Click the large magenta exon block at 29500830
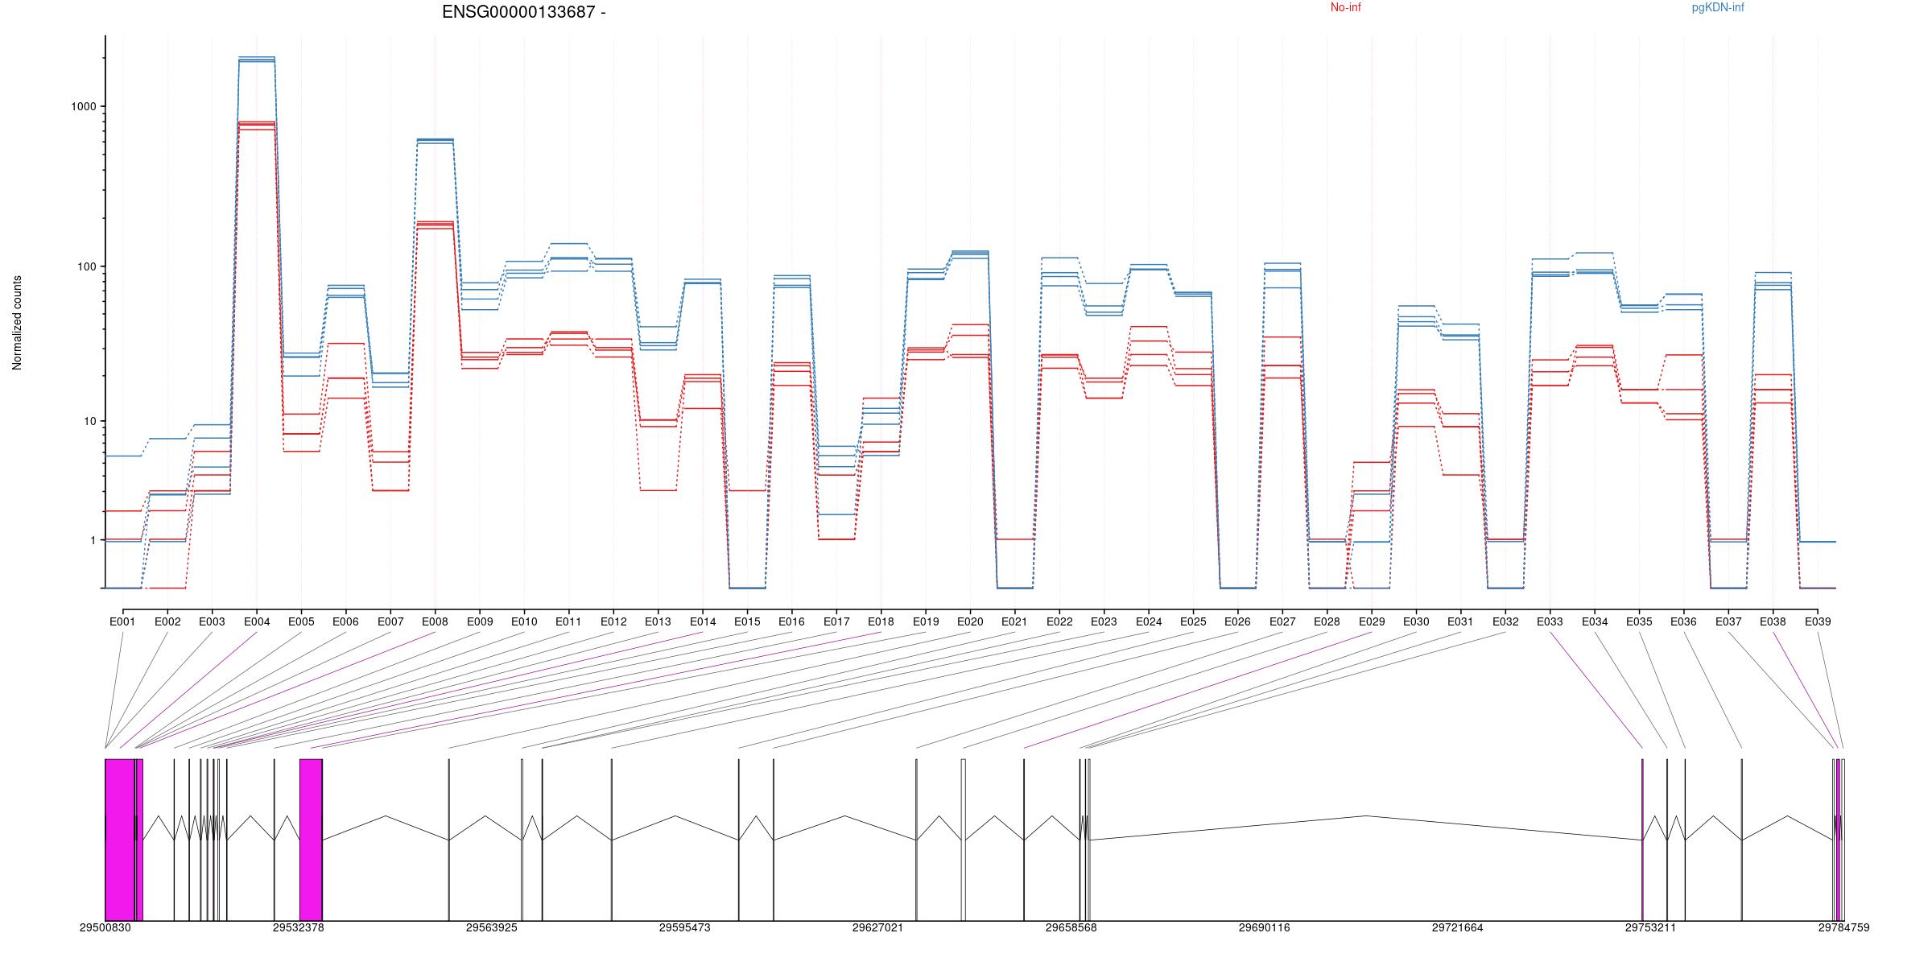The height and width of the screenshot is (966, 1932). pyautogui.click(x=120, y=840)
